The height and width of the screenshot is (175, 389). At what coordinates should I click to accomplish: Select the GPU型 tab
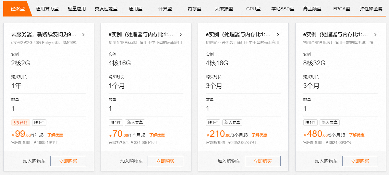tap(253, 9)
